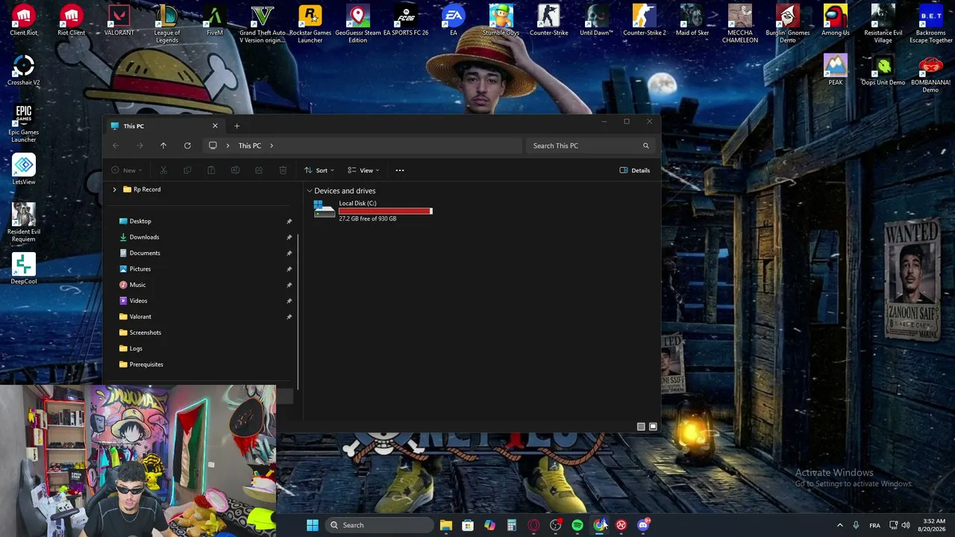Open the FRA language switcher
This screenshot has height=537, width=955.
pos(874,525)
